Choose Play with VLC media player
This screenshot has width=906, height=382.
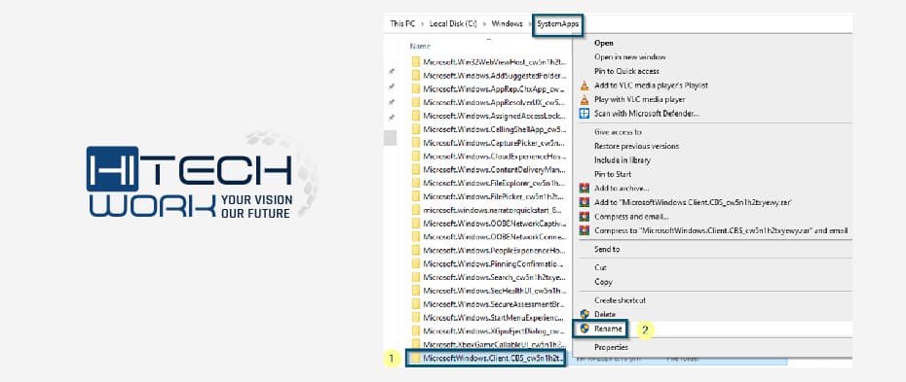[x=640, y=100]
